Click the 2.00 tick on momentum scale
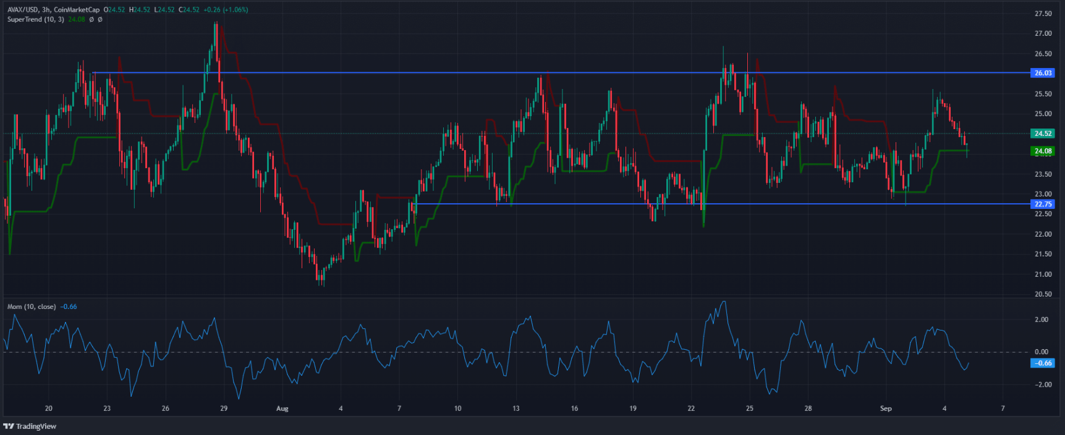 1042,319
